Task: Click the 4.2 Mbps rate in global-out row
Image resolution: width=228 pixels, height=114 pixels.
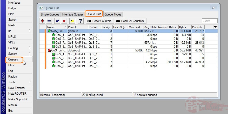Action: point(151,50)
